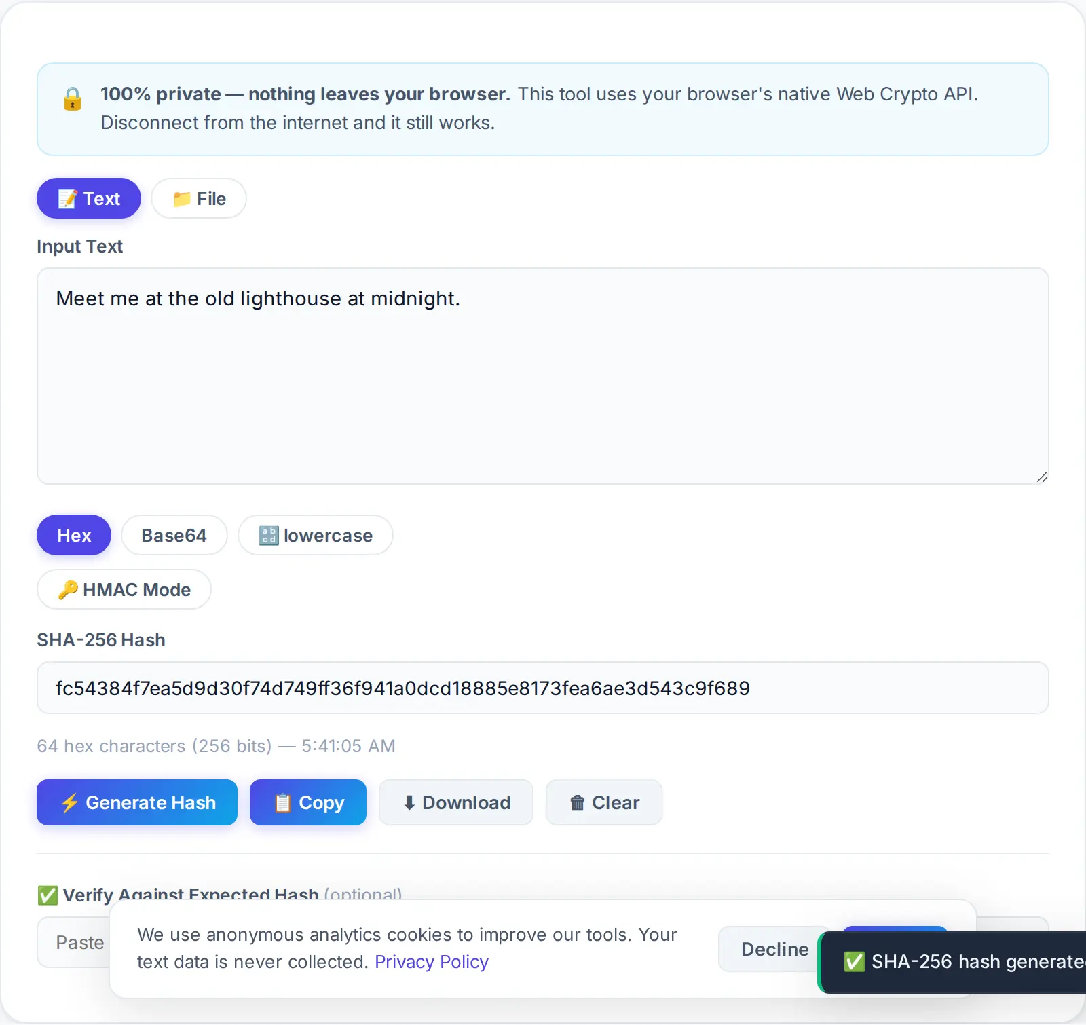Select Hex output format
Image resolution: width=1086 pixels, height=1025 pixels.
tap(74, 535)
